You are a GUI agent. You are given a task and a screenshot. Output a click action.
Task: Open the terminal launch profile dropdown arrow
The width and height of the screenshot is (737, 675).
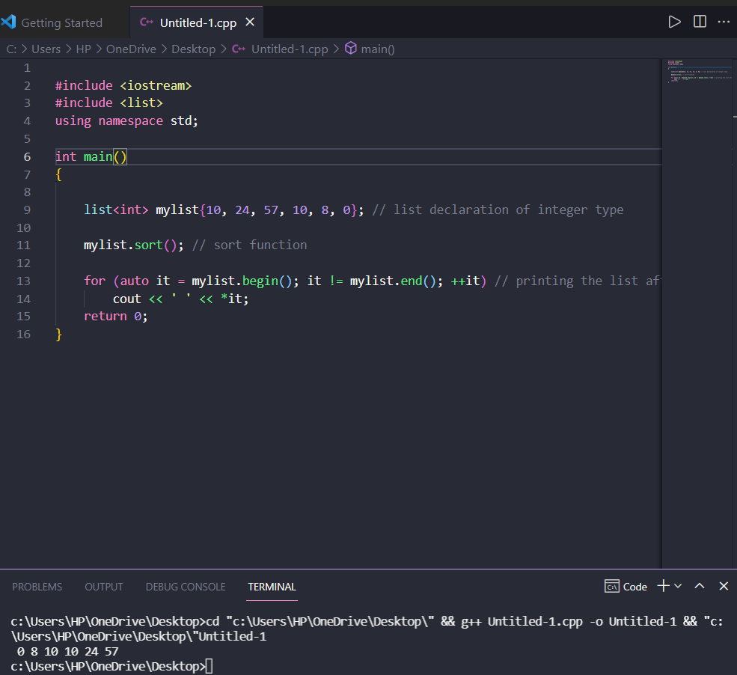pyautogui.click(x=678, y=586)
